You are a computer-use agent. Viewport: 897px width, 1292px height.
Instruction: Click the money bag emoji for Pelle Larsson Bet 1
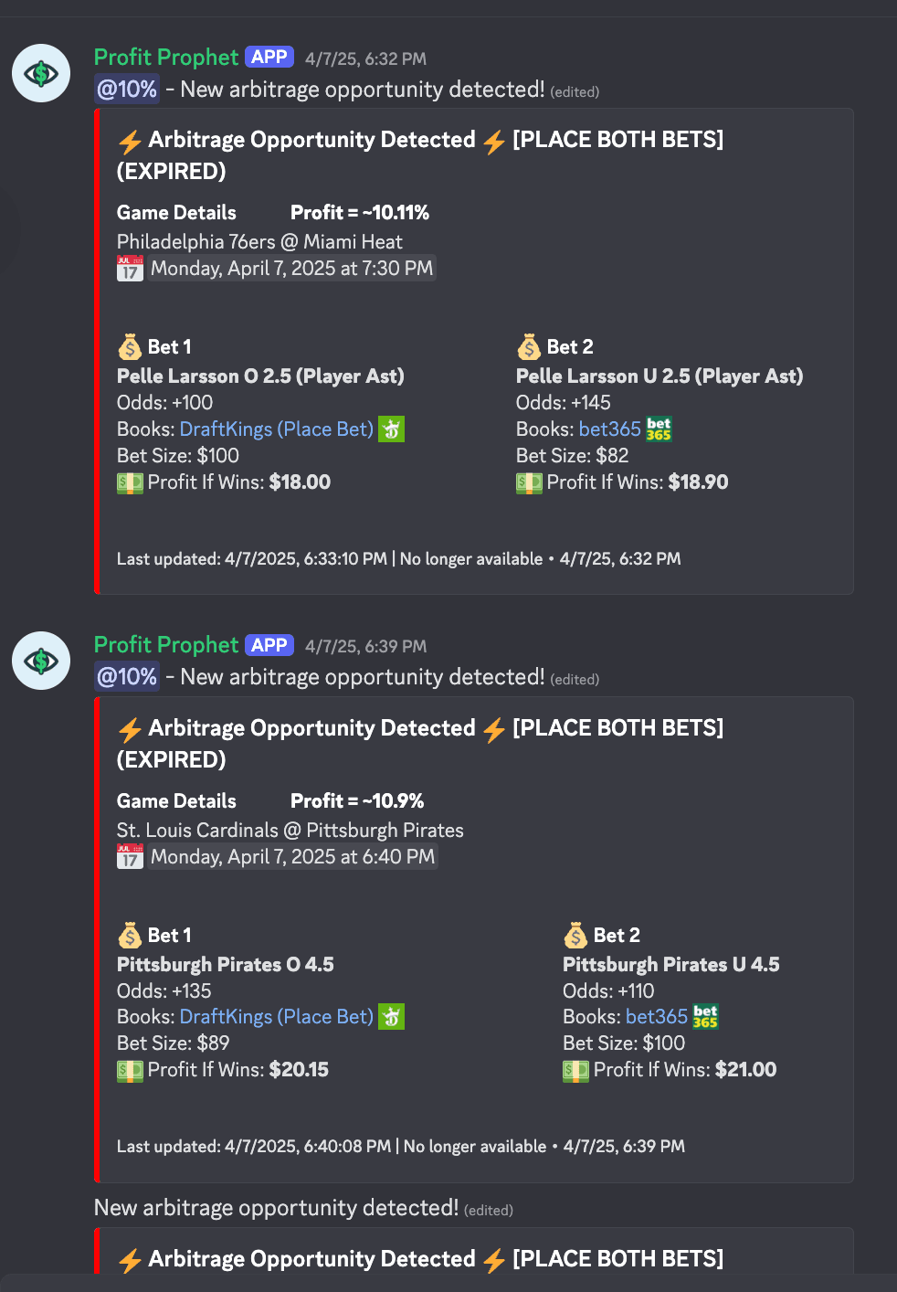(130, 346)
